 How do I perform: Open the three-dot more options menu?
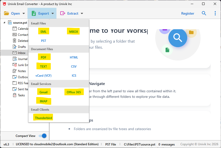pos(215,13)
